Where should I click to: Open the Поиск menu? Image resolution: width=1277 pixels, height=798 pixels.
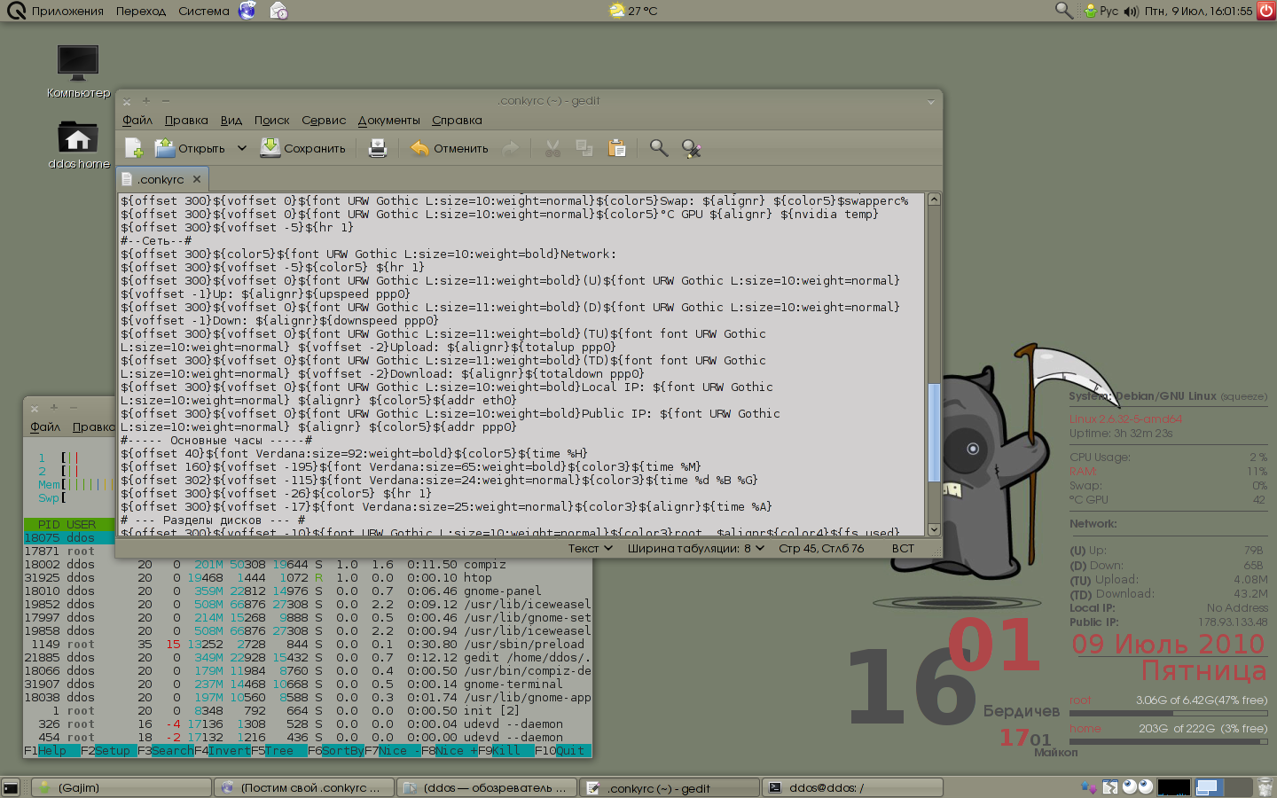pos(272,120)
